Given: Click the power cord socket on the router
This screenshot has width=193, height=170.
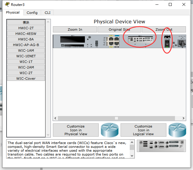Looking at the screenshot, I should pos(182,43).
